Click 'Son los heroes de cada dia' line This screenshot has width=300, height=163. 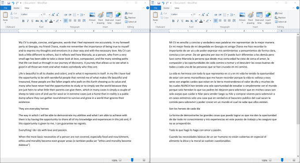coord(184,109)
